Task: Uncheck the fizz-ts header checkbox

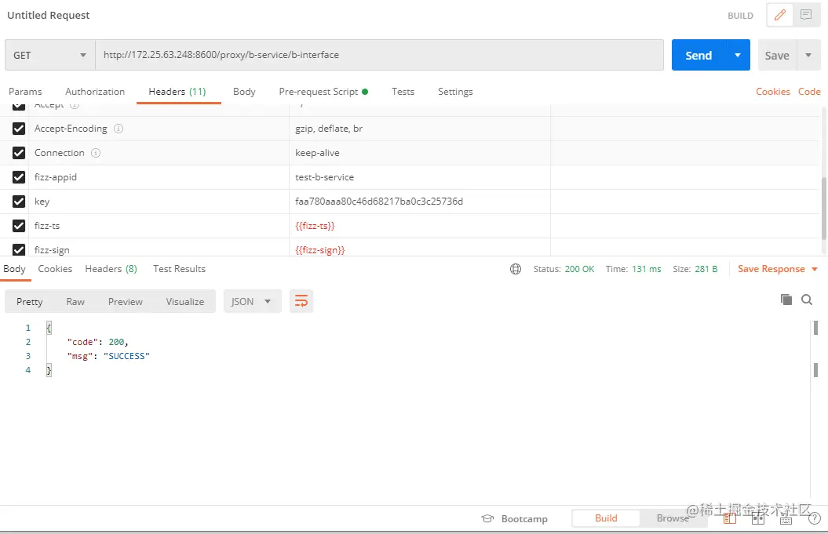Action: click(19, 225)
